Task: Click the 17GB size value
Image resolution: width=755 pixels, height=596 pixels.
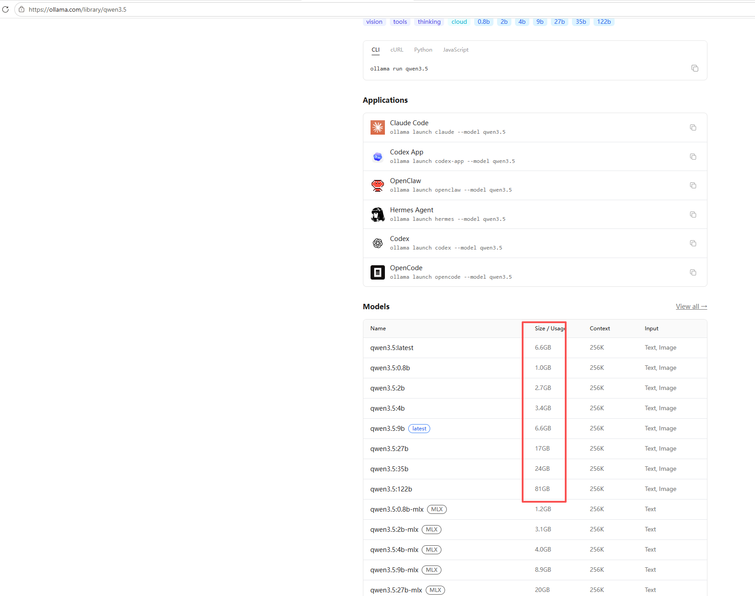Action: [x=542, y=449]
